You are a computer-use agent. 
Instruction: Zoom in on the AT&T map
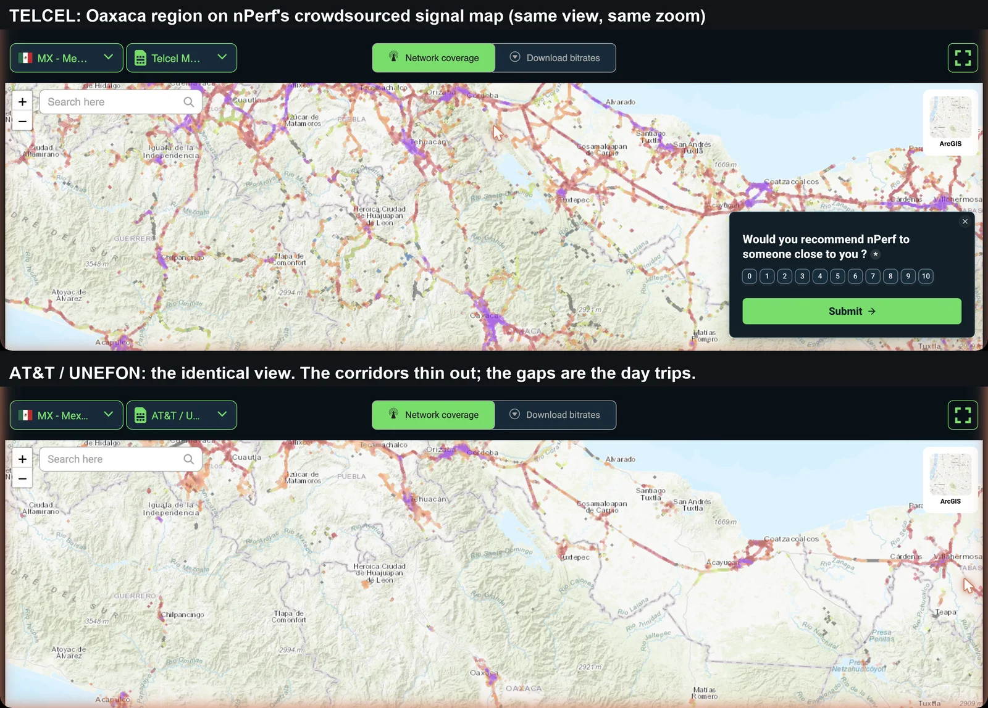[x=22, y=459]
